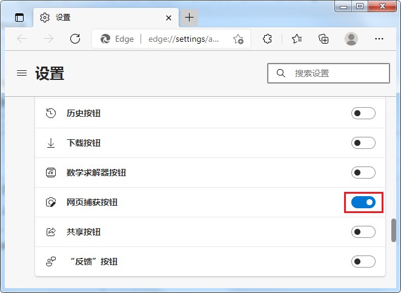Enable the 数学求解器按钮 toggle
Image resolution: width=401 pixels, height=293 pixels.
click(x=363, y=173)
